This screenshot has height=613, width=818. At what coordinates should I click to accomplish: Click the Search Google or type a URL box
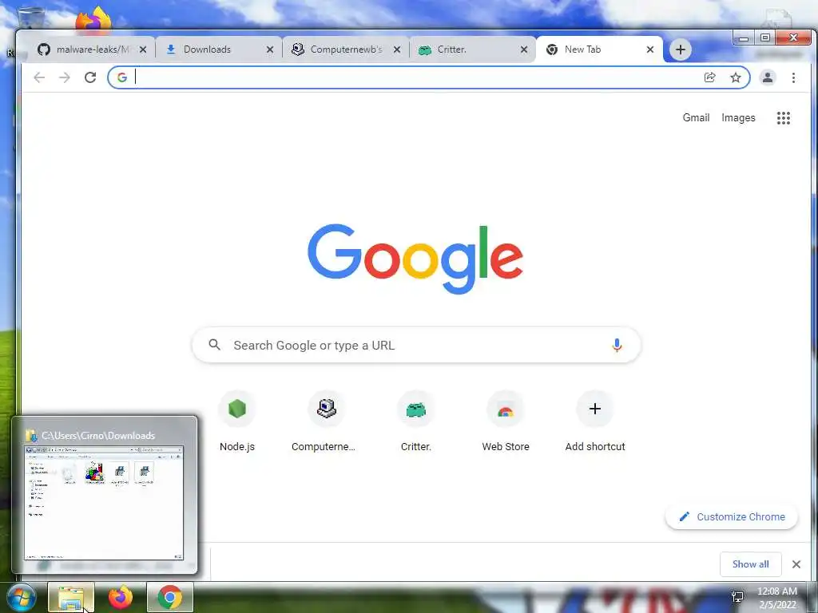click(x=415, y=345)
